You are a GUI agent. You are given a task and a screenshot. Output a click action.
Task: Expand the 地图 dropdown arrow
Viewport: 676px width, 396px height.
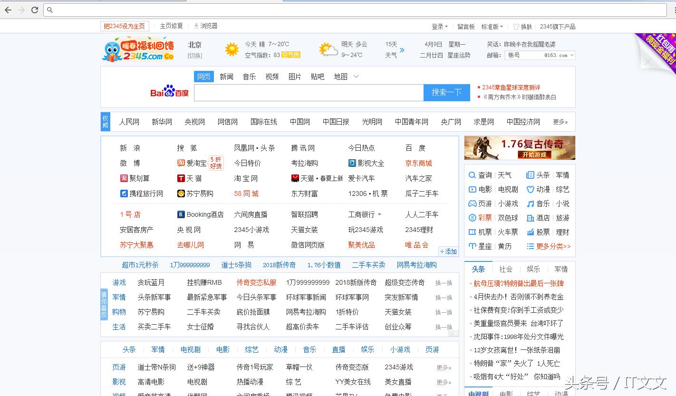(356, 76)
